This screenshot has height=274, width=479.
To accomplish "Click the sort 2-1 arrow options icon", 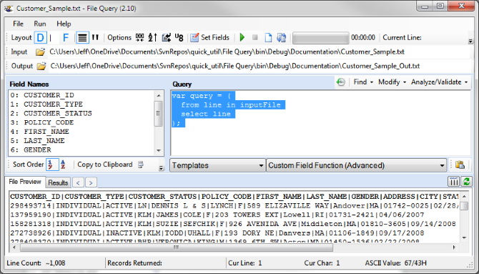I will pyautogui.click(x=152, y=38).
